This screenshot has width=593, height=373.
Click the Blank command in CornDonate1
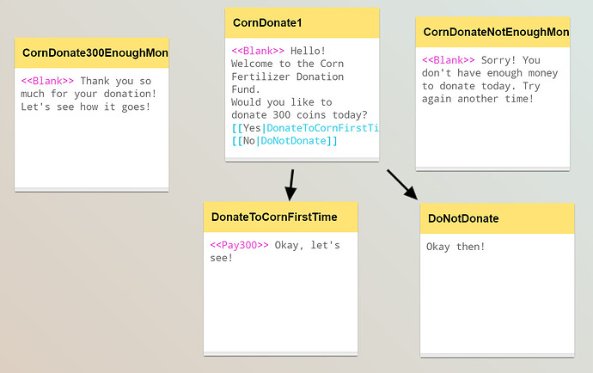pyautogui.click(x=258, y=51)
